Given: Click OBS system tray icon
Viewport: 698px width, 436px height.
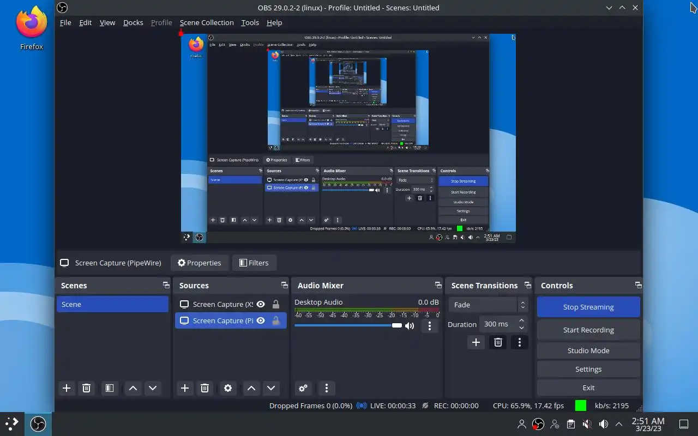Looking at the screenshot, I should click(538, 424).
